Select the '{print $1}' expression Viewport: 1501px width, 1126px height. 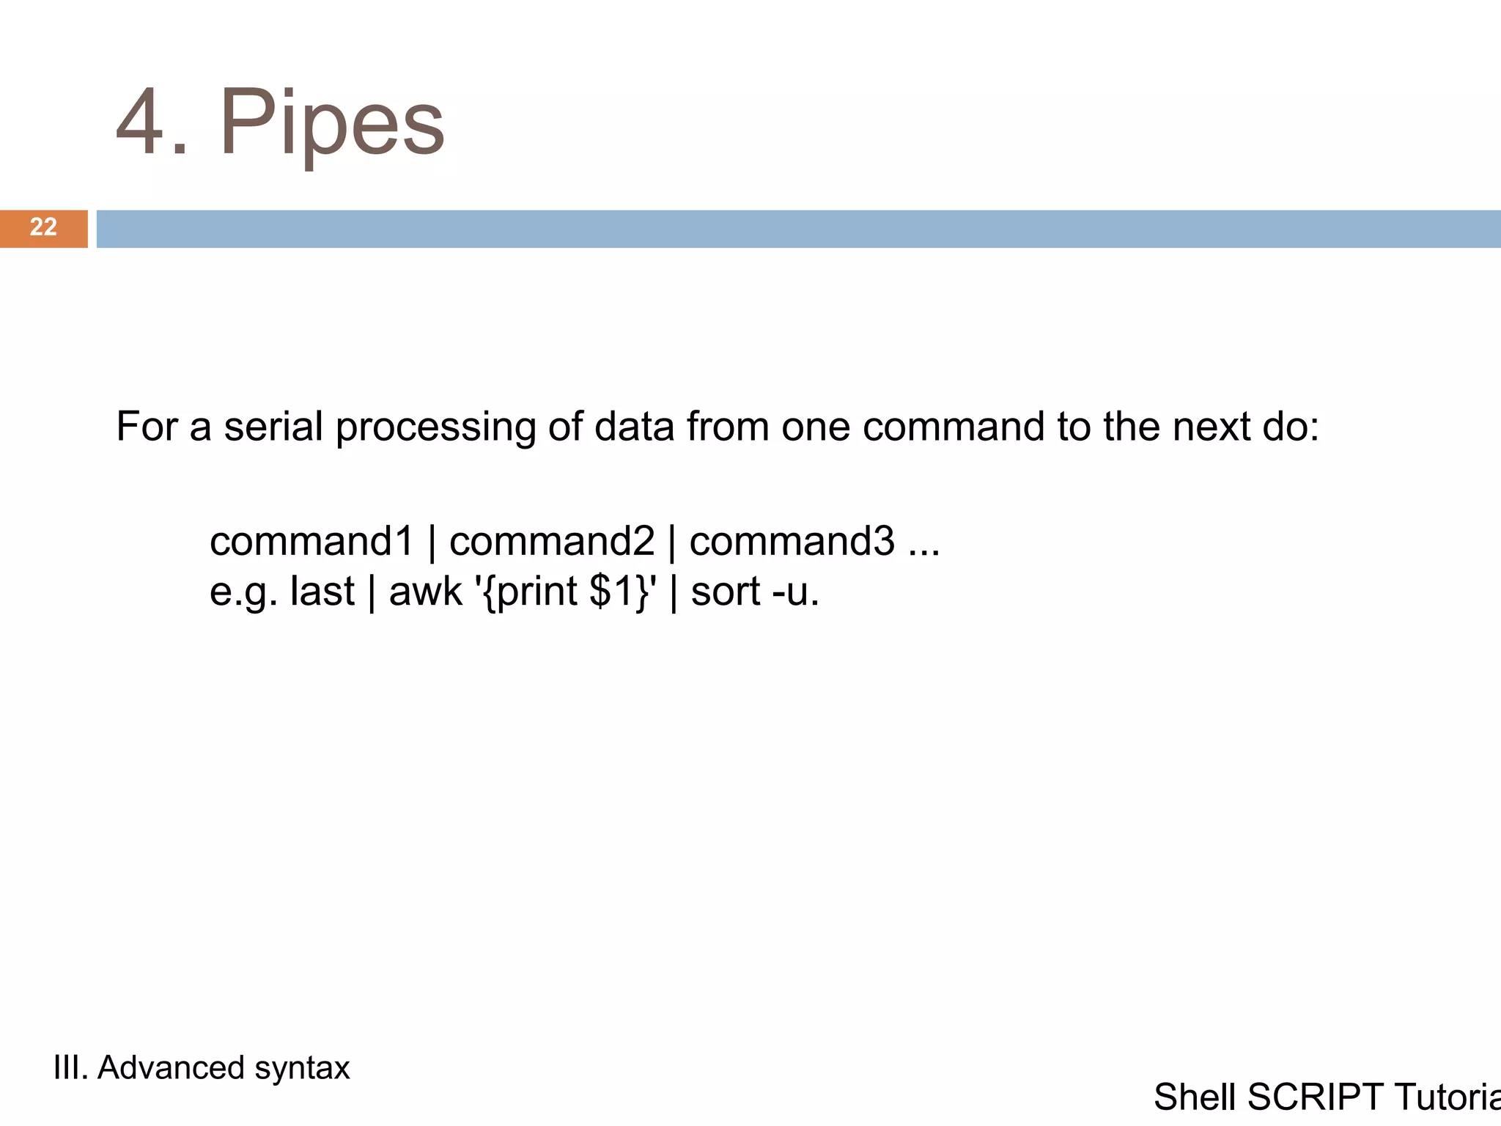pyautogui.click(x=567, y=592)
